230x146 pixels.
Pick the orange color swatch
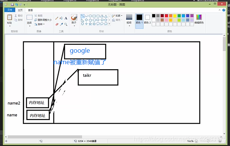pos(171,16)
